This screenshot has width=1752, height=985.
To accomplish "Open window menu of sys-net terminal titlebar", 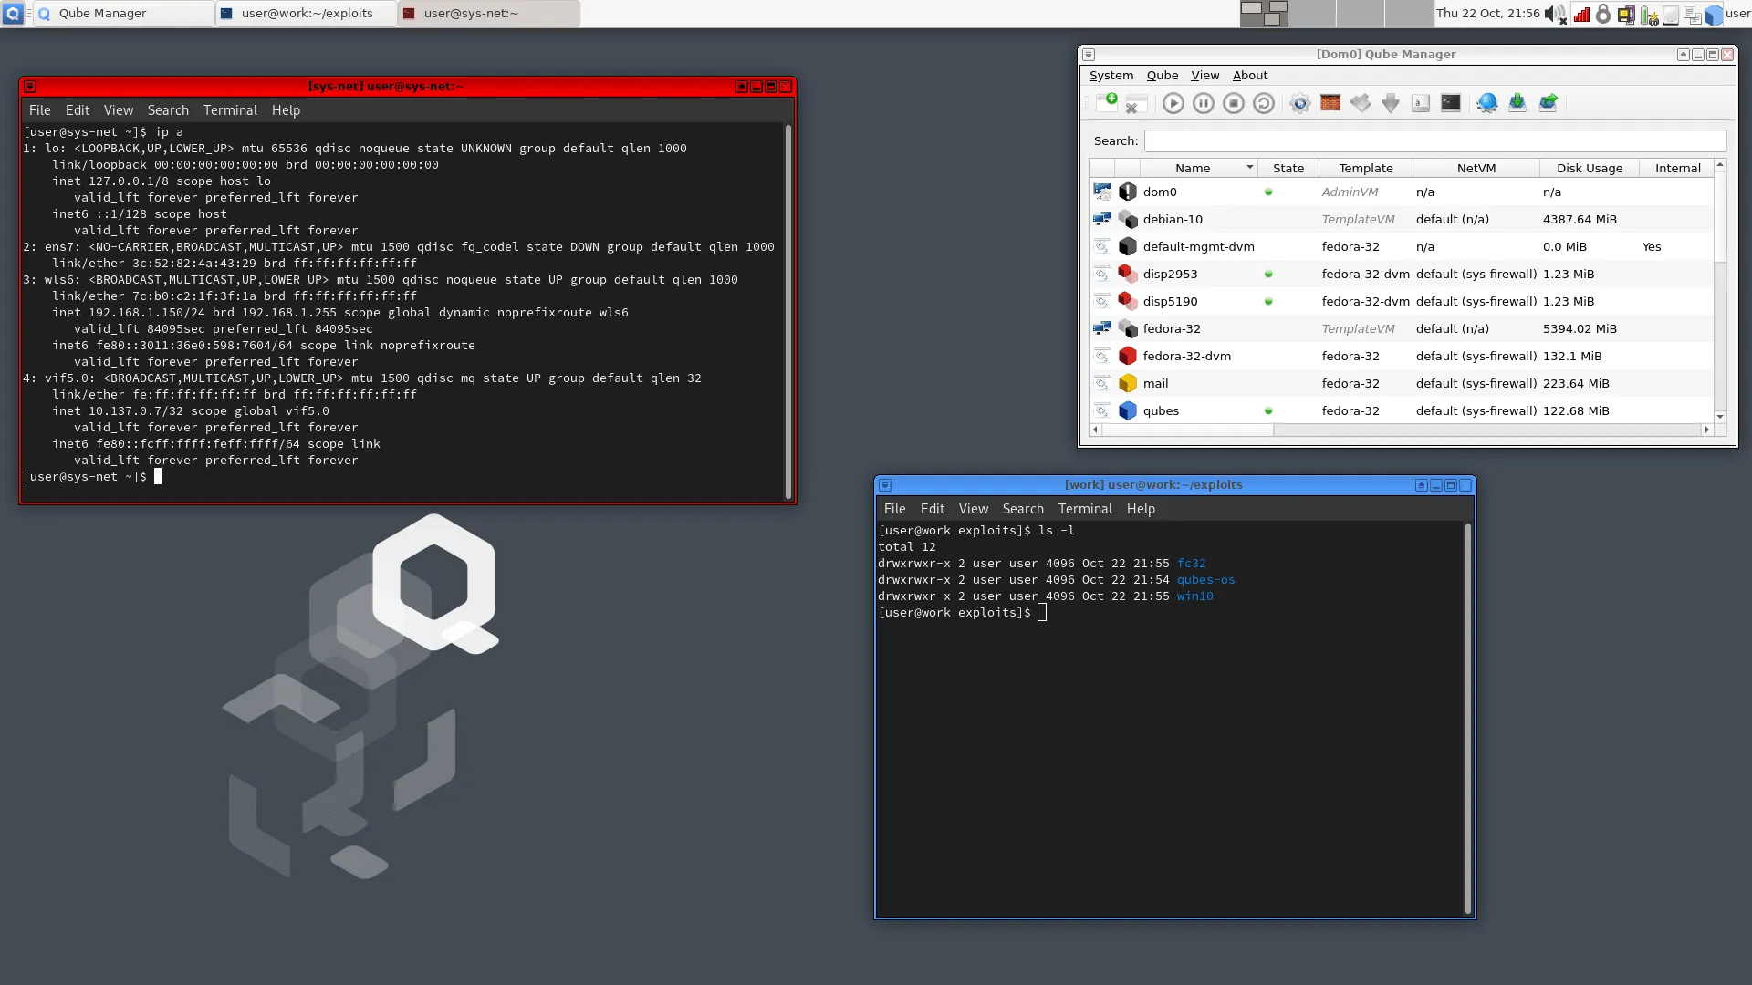I will (30, 87).
